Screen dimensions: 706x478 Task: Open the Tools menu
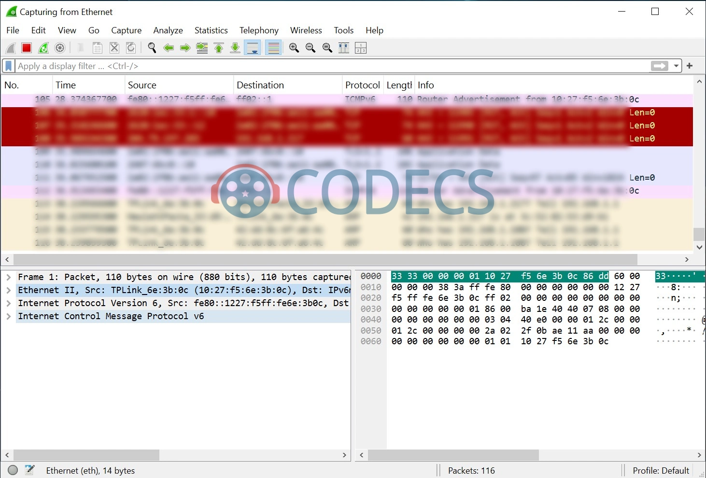pos(344,30)
